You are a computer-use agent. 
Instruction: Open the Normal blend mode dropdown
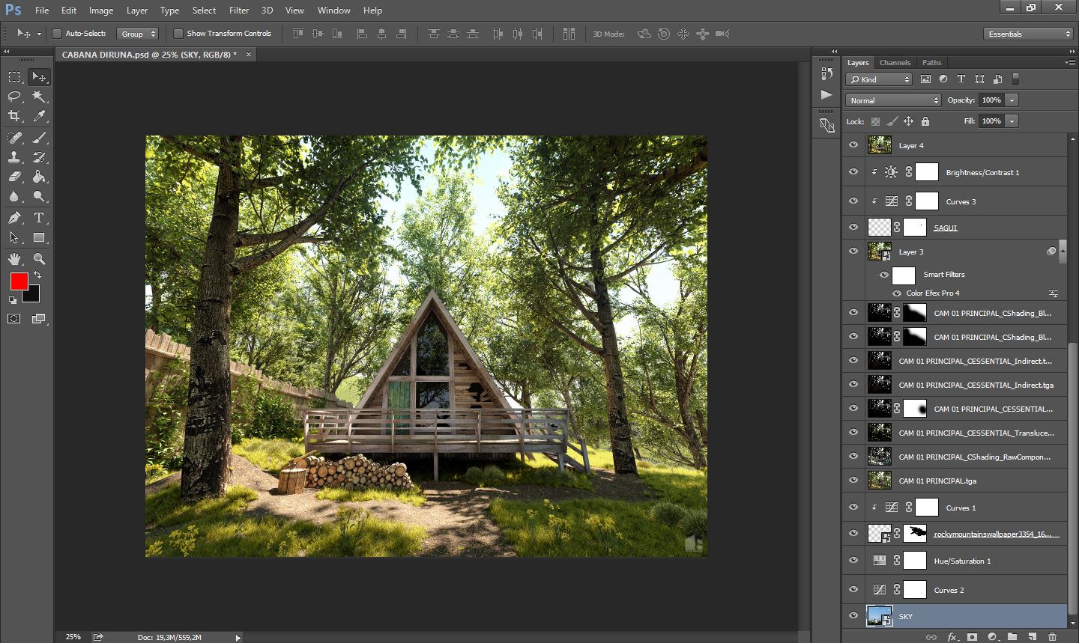point(893,100)
